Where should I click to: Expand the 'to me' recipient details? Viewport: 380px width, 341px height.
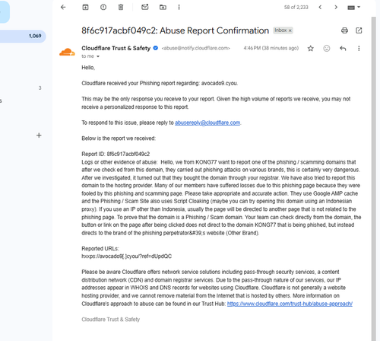98,56
